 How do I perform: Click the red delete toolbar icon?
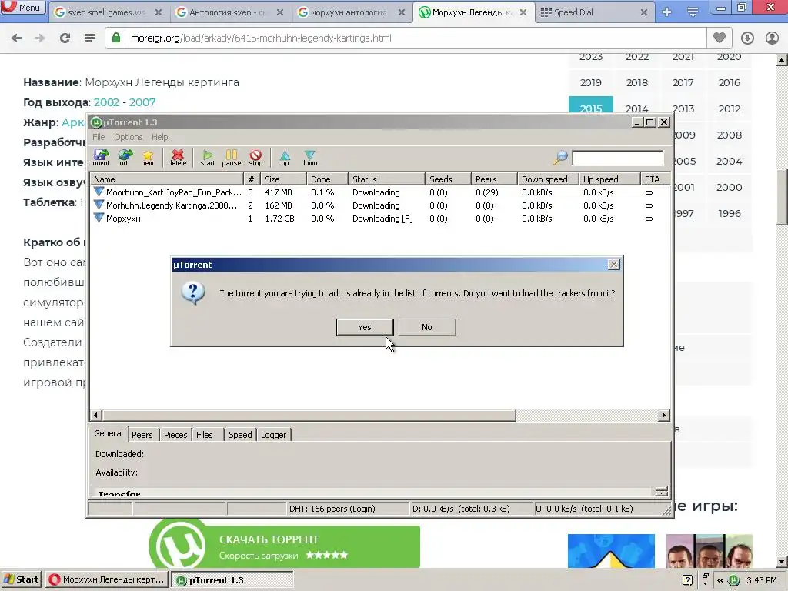(x=178, y=157)
